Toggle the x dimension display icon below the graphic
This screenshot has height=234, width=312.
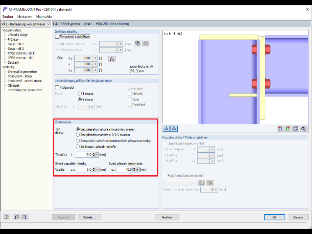point(166,128)
